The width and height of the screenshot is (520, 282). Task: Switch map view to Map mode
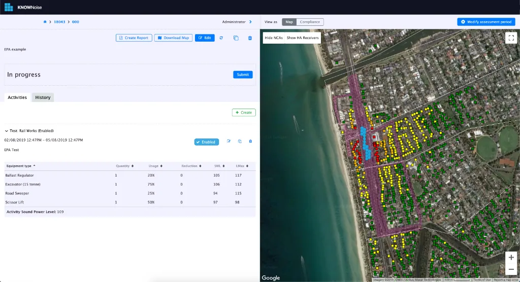(289, 22)
